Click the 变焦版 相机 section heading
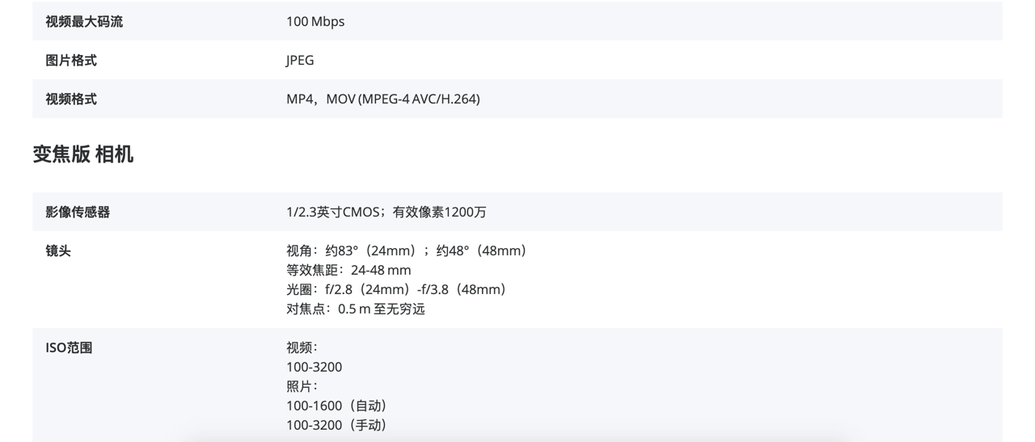 [x=83, y=154]
